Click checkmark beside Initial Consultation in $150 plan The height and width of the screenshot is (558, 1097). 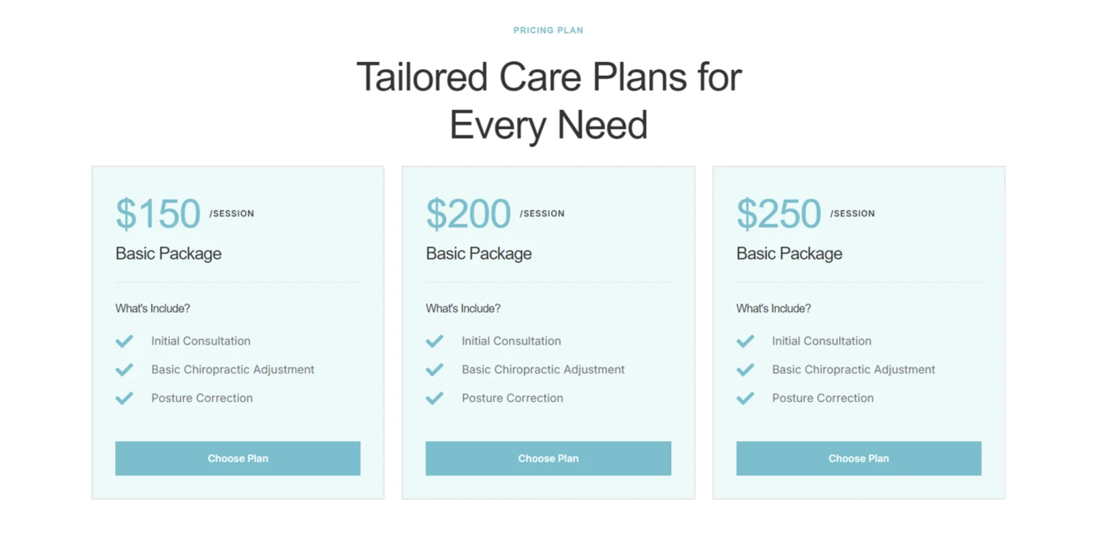tap(124, 341)
